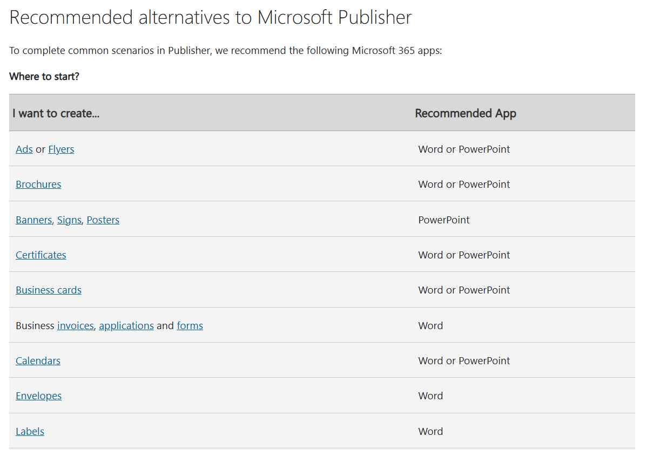The image size is (646, 450).
Task: Open the Ads link
Action: tap(24, 149)
